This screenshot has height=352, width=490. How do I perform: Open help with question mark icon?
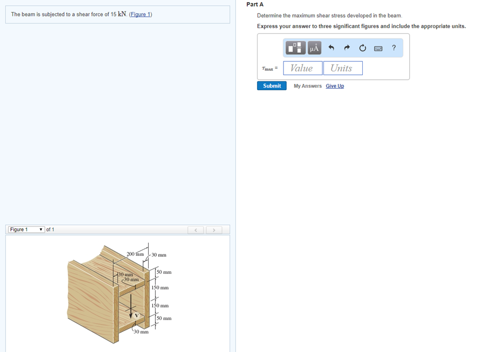(394, 48)
